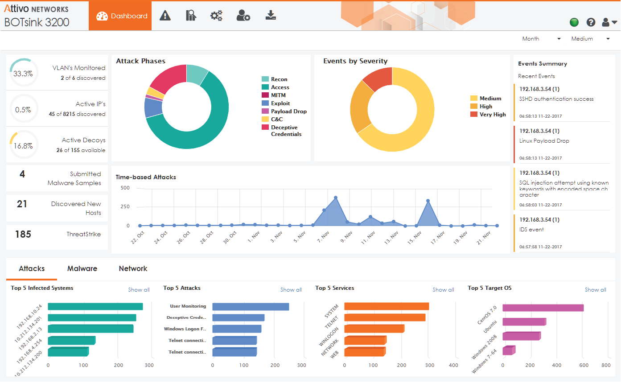This screenshot has height=383, width=621.
Task: Expand the Medium severity dropdown
Action: pyautogui.click(x=590, y=39)
